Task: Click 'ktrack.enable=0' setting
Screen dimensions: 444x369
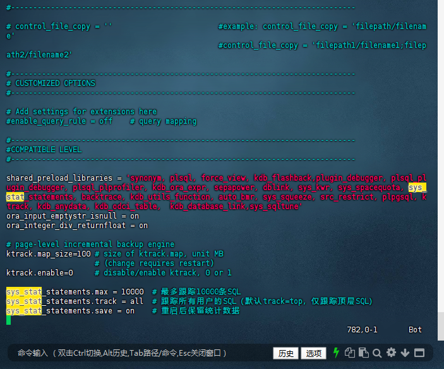Action: pos(40,273)
